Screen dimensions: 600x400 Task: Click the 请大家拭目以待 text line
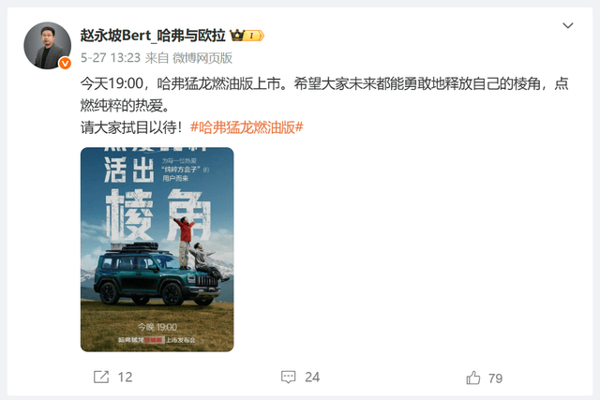131,127
